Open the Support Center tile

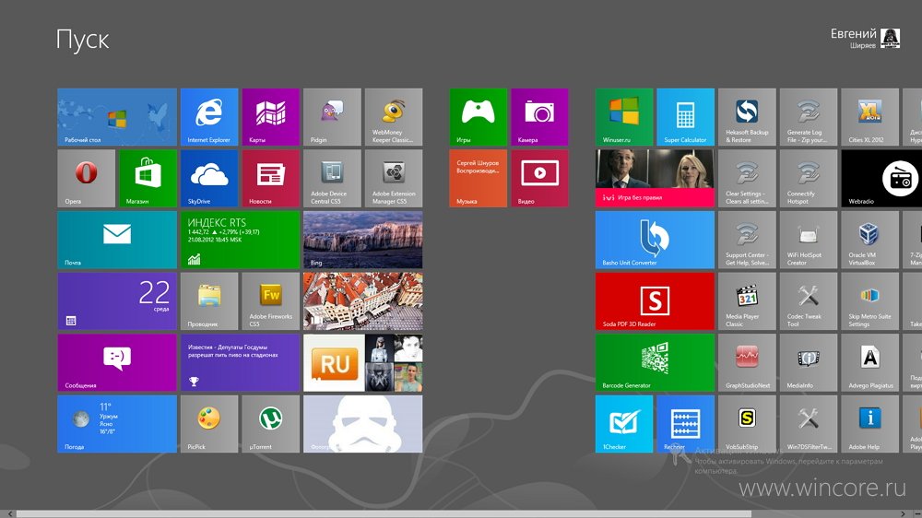[x=747, y=240]
